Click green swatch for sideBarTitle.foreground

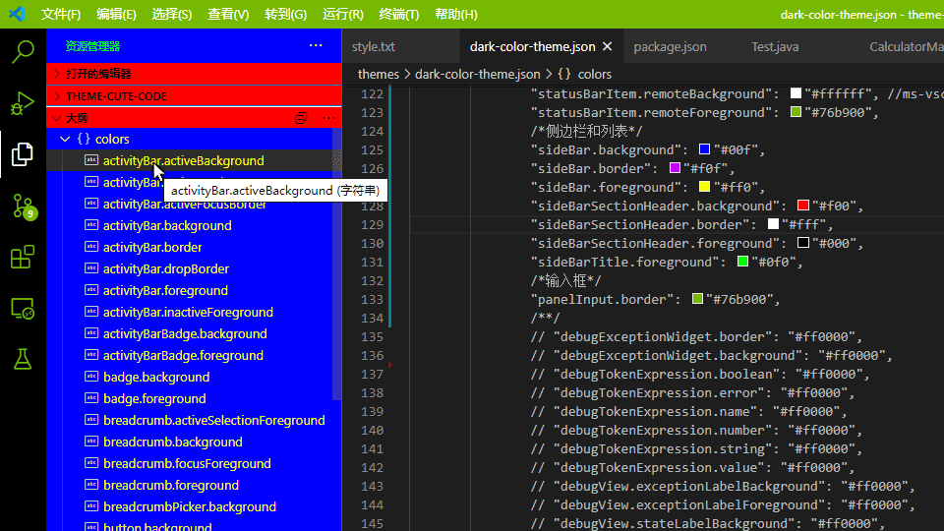pyautogui.click(x=743, y=262)
